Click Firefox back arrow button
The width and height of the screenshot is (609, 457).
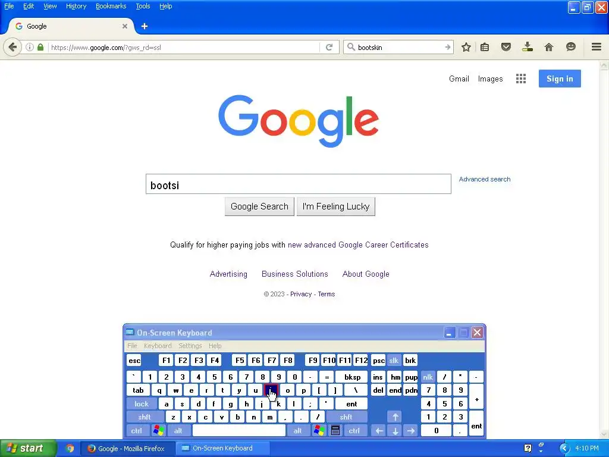click(12, 48)
